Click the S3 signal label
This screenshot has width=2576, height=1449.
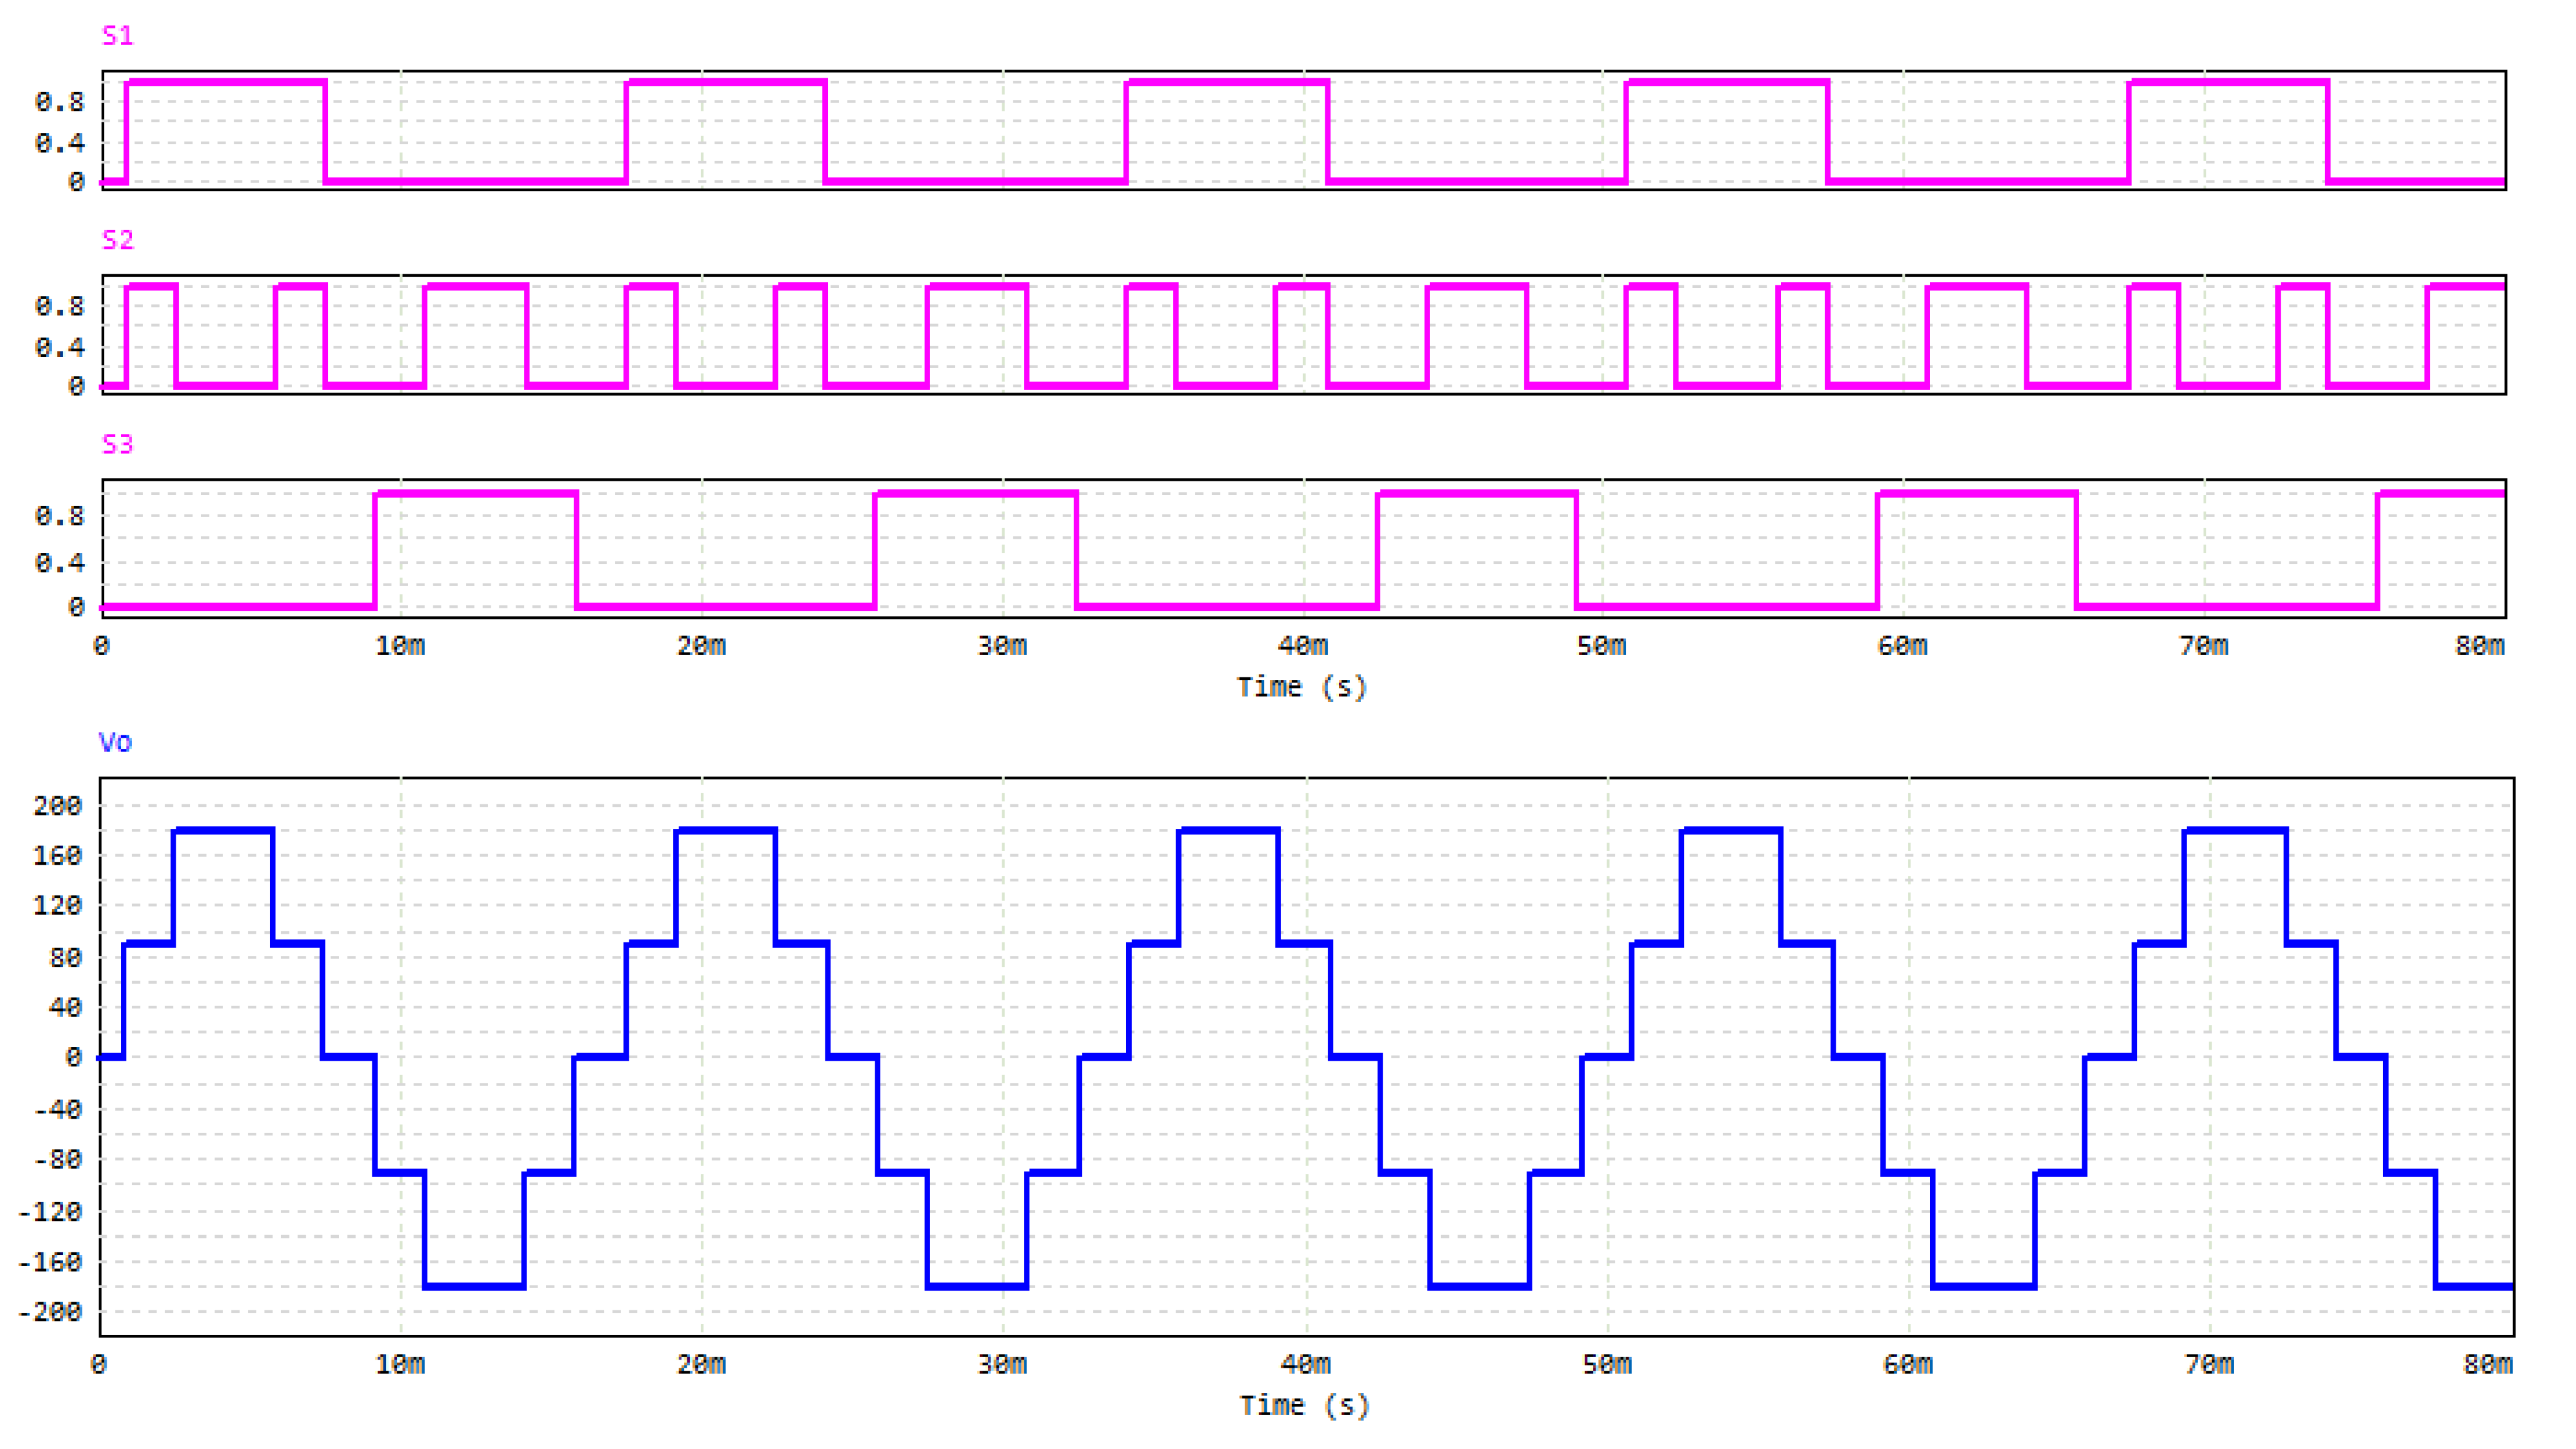pos(117,444)
